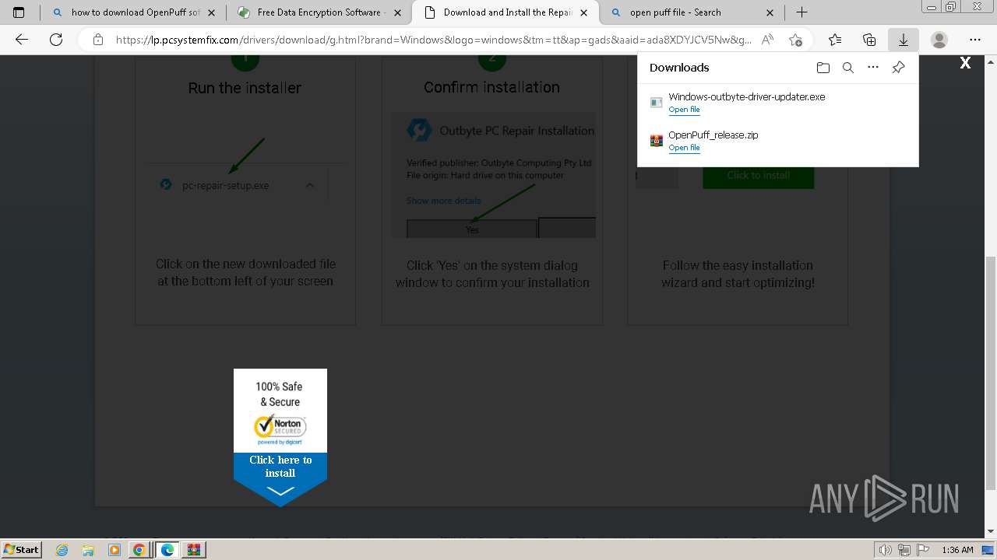
Task: Search downloads
Action: click(848, 68)
